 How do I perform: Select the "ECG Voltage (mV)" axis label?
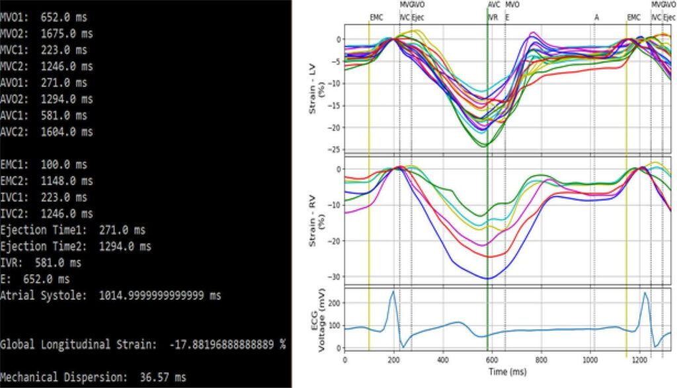point(317,320)
